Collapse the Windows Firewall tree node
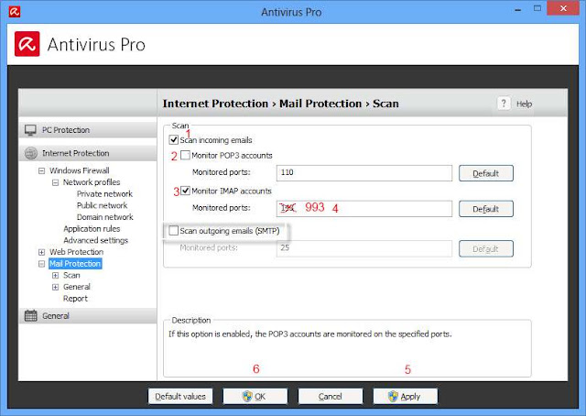This screenshot has height=416, width=586. coord(41,171)
